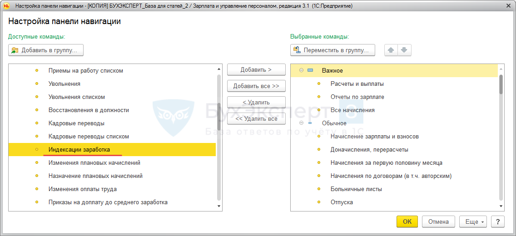Confirm with the yellow OK button
This screenshot has height=236, width=516.
pos(407,221)
